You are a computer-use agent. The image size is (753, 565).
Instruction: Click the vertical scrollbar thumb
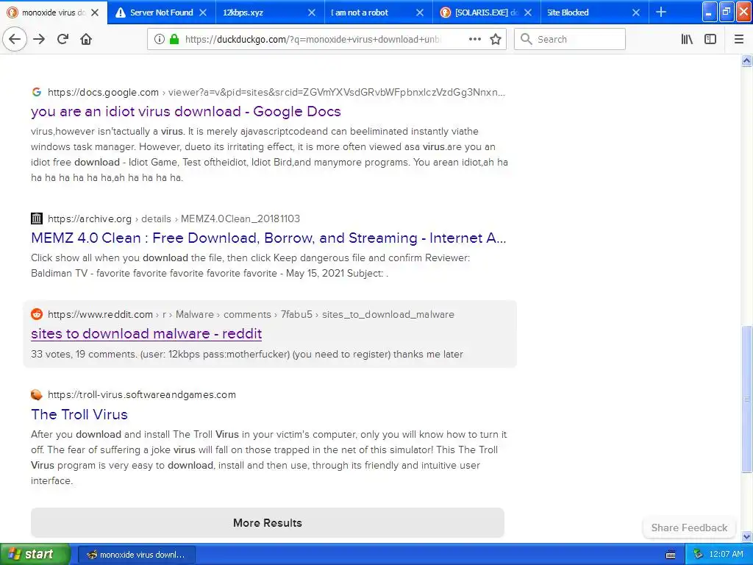coord(746,399)
